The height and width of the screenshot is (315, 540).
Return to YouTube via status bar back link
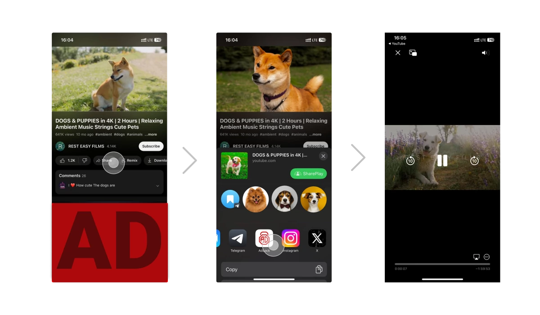coord(397,44)
